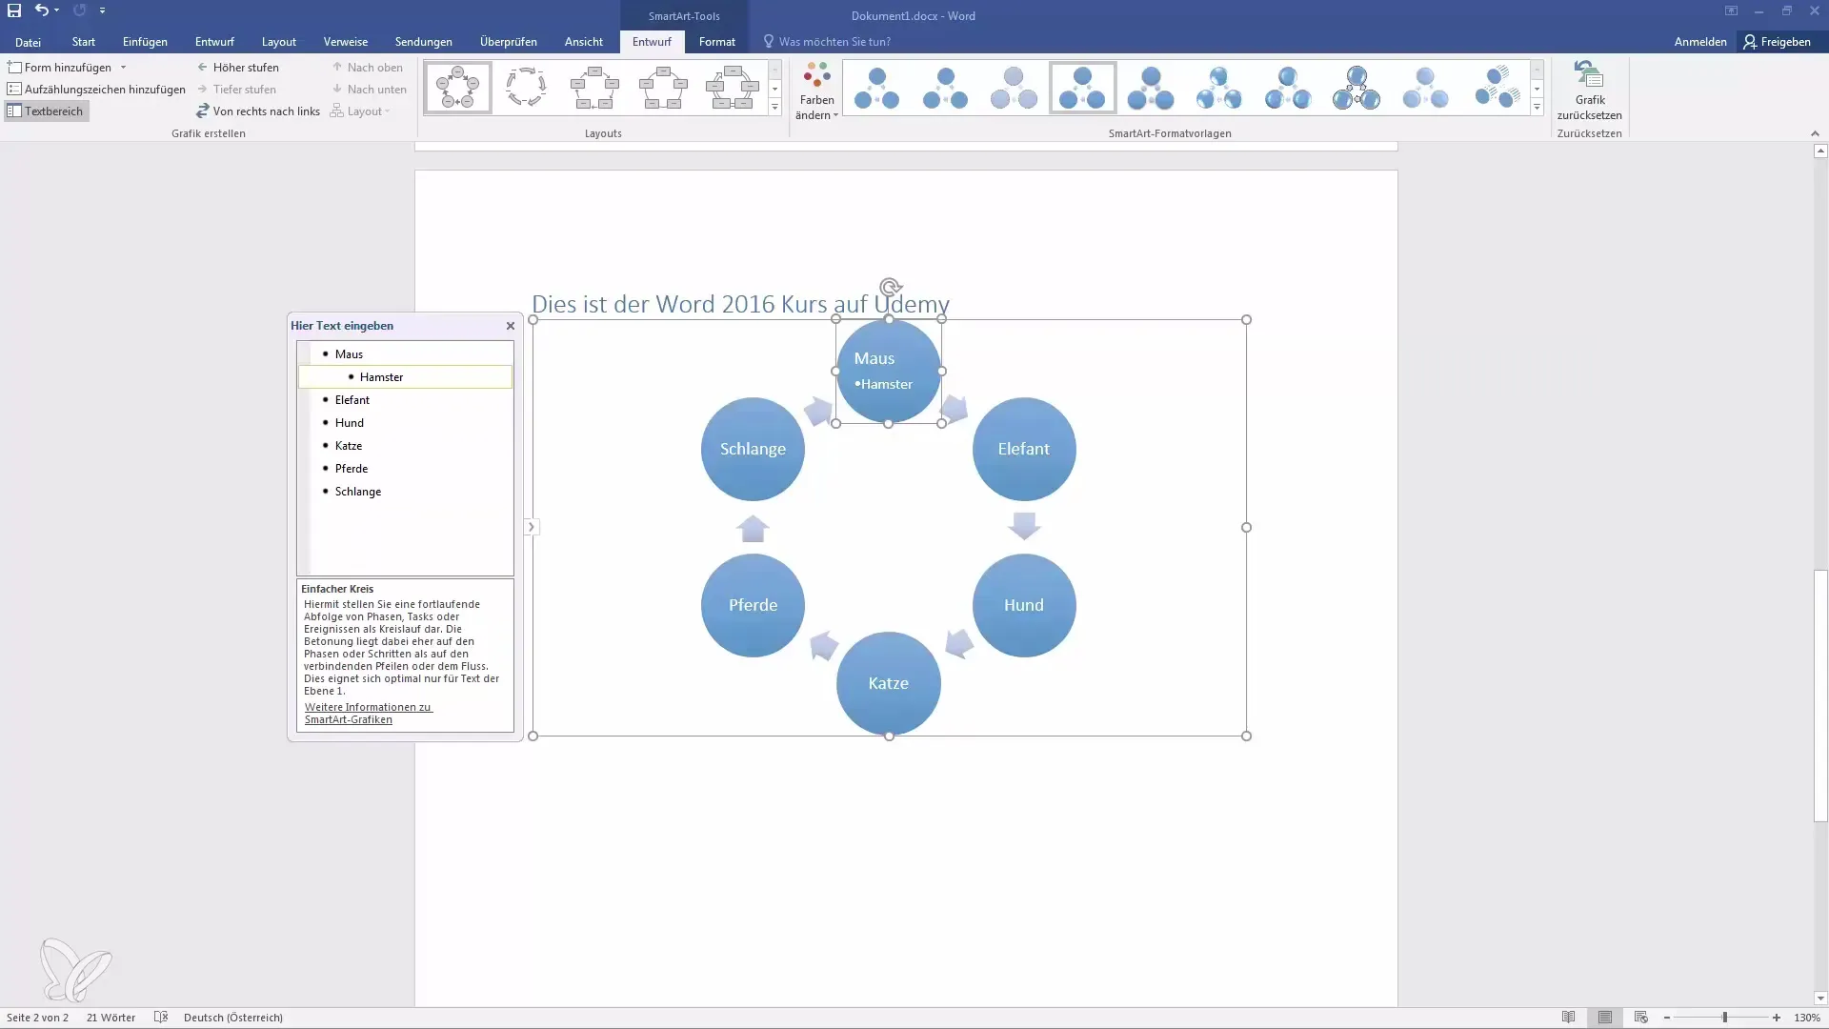This screenshot has width=1829, height=1029.
Task: Click Nach oben to move up
Action: pyautogui.click(x=368, y=68)
